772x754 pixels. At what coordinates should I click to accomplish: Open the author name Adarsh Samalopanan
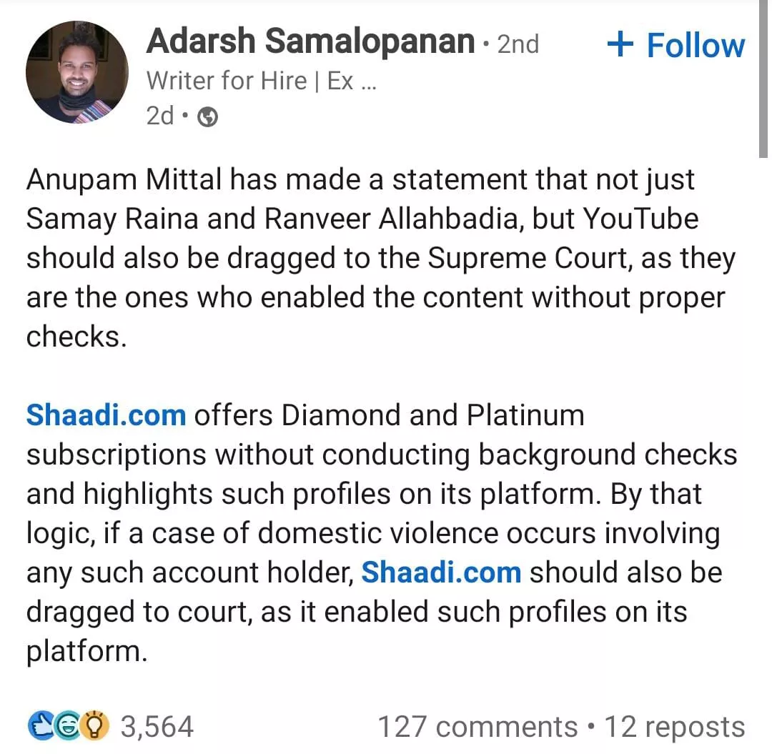pos(310,42)
